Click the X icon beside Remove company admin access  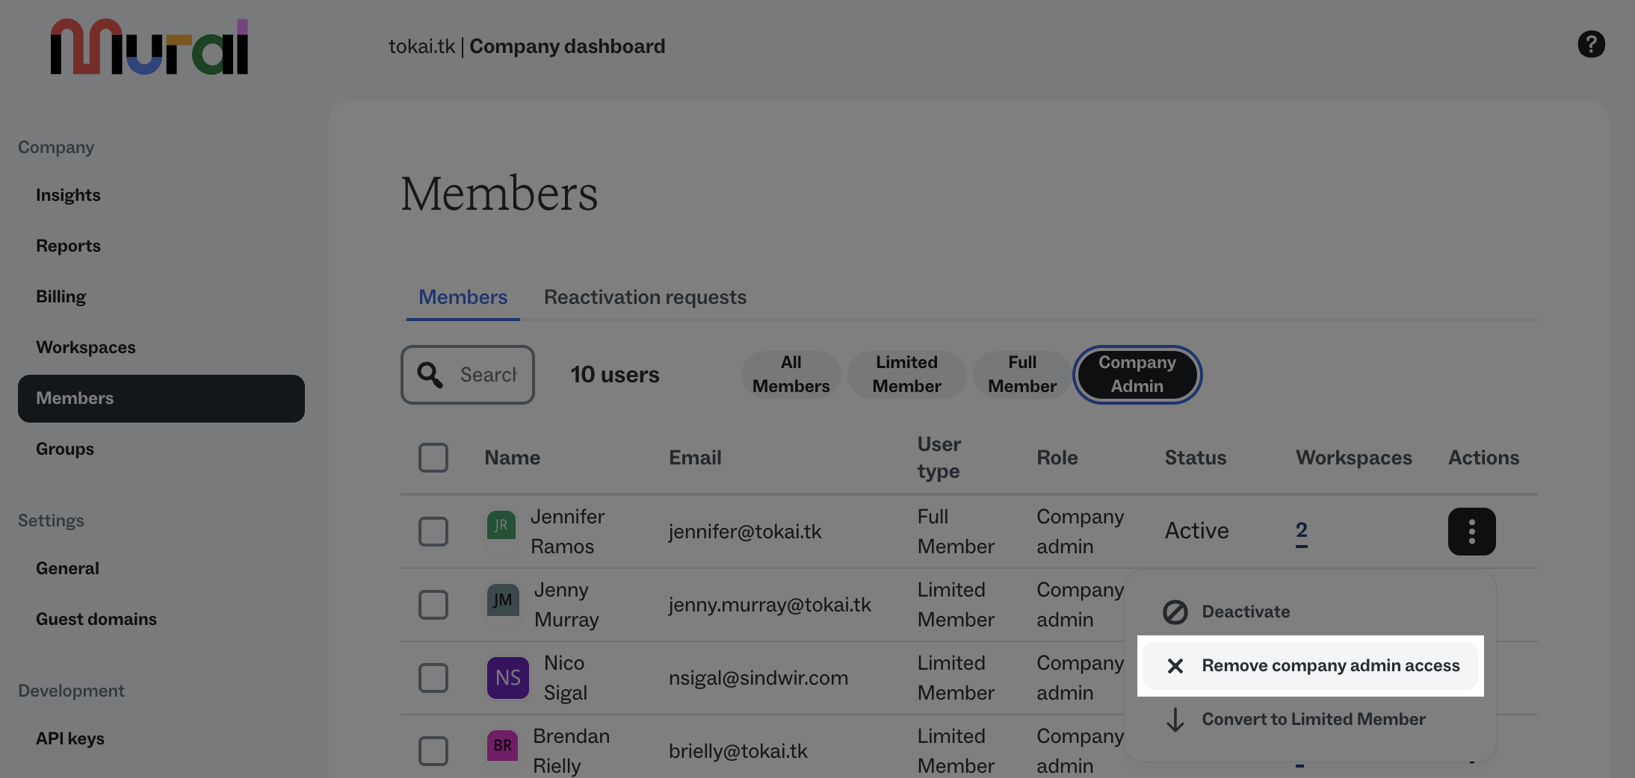point(1175,666)
